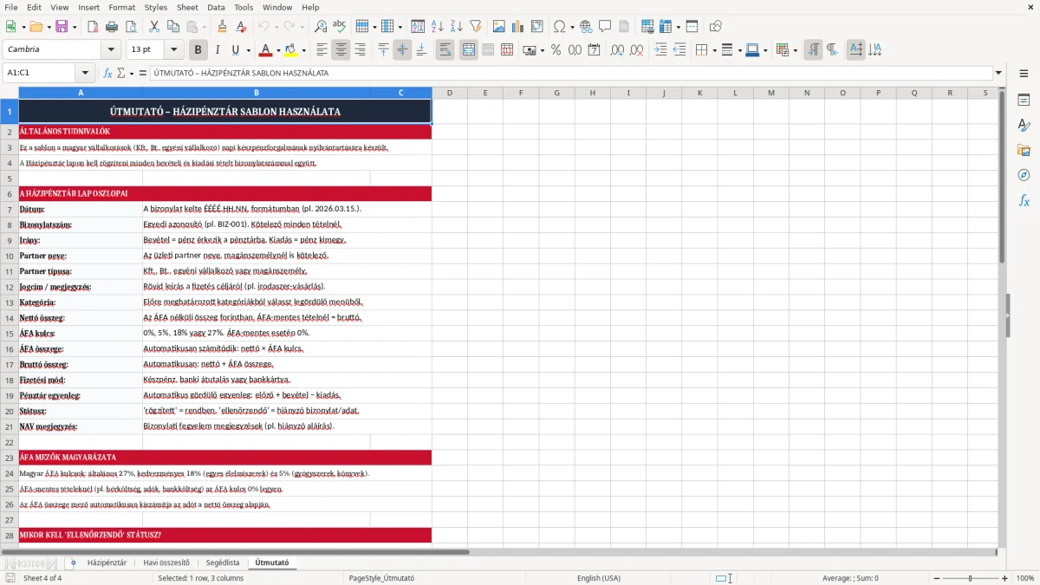The width and height of the screenshot is (1040, 585).
Task: Open the File menu
Action: pos(10,7)
